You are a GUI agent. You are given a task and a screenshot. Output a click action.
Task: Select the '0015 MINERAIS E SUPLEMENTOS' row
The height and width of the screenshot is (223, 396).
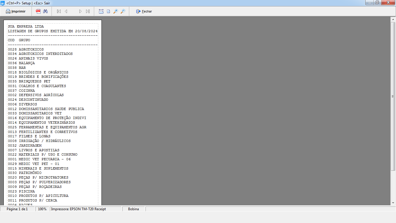pos(38,168)
